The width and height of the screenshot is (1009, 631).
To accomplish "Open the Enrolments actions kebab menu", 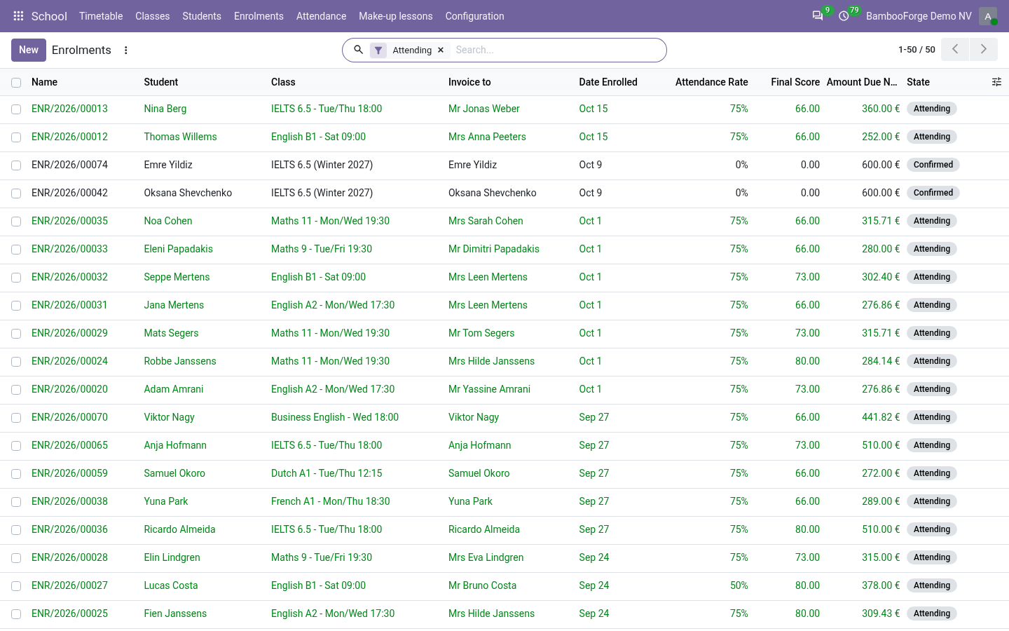I will click(126, 50).
